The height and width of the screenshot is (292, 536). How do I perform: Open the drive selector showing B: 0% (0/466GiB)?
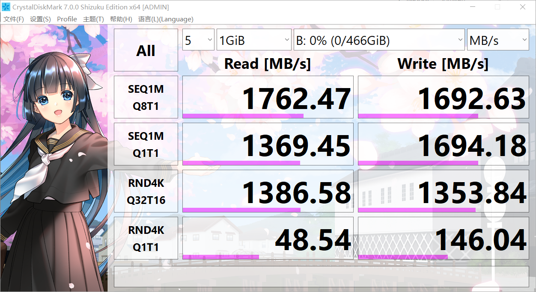coord(379,40)
